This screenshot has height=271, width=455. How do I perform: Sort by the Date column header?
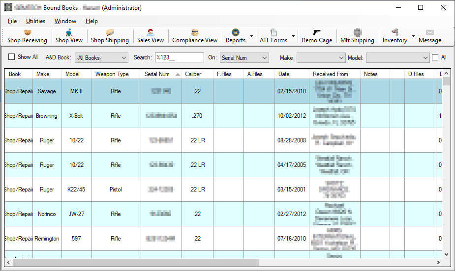point(292,74)
